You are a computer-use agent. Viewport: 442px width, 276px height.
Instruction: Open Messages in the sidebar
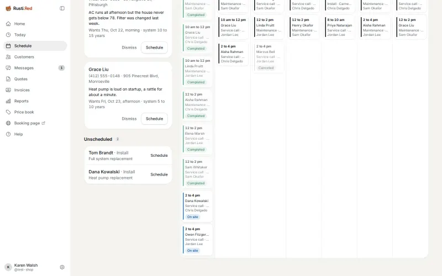pos(35,68)
